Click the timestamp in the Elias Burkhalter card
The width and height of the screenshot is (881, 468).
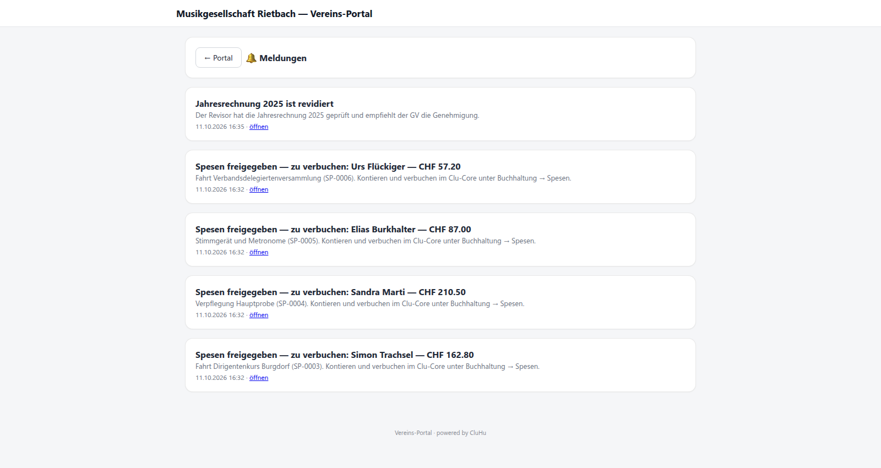pos(220,252)
